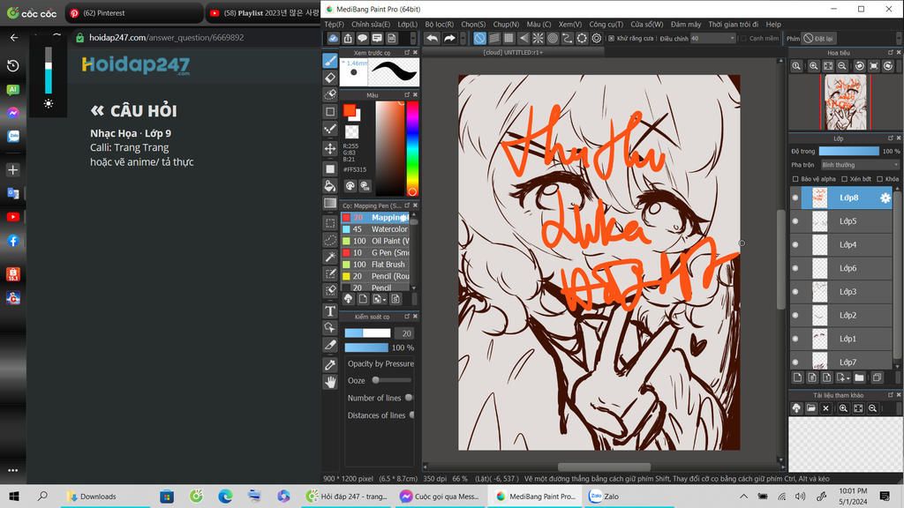This screenshot has width=904, height=508.
Task: Select the Eyedropper tool
Action: click(x=330, y=364)
